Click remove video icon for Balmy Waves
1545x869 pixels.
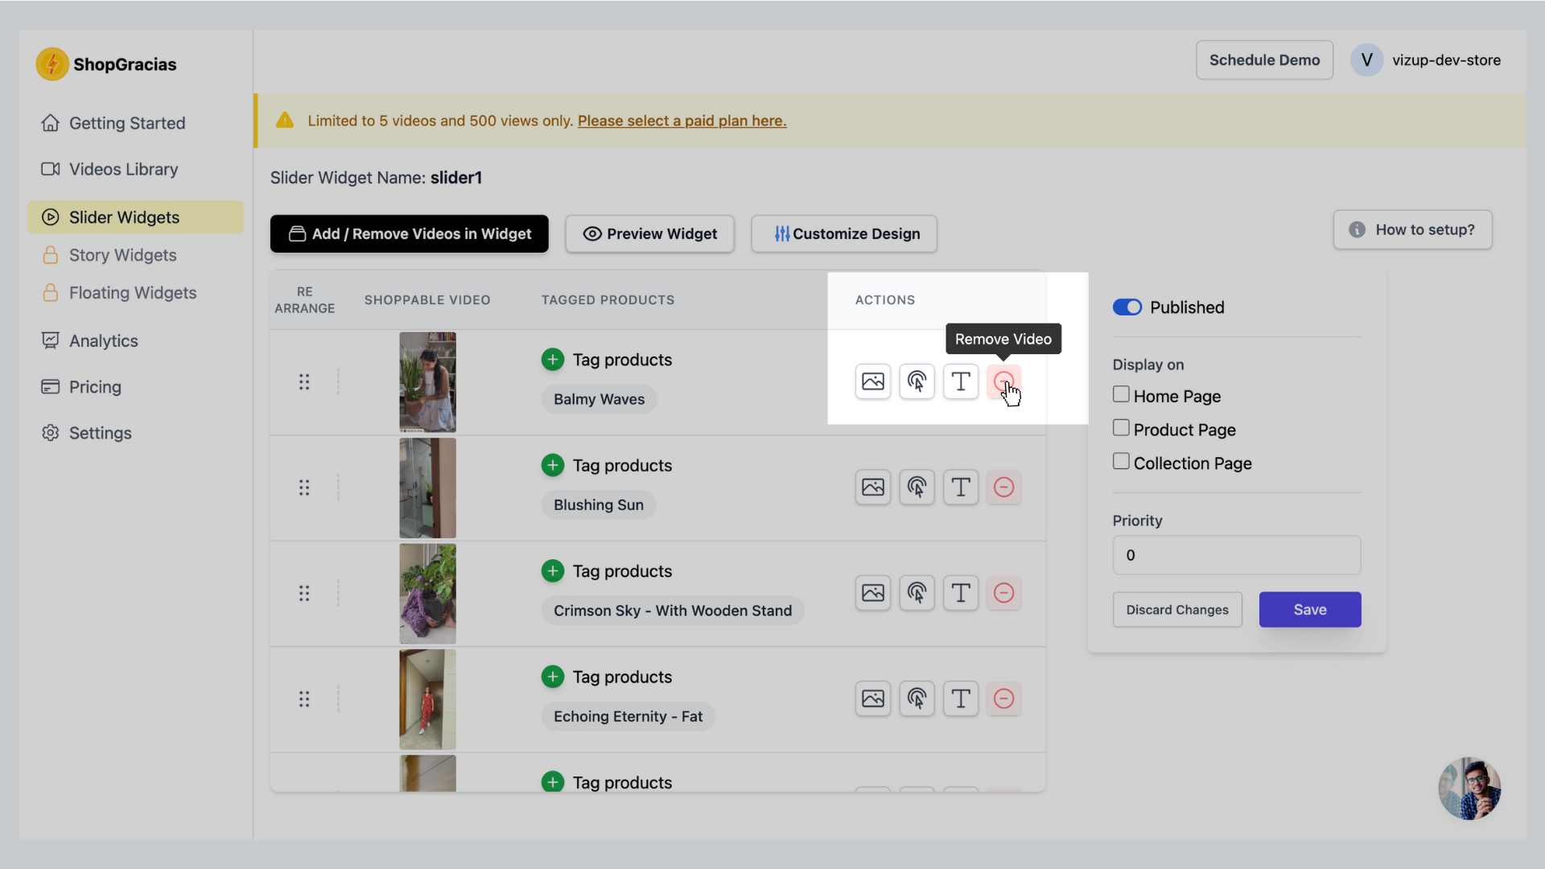point(1003,381)
